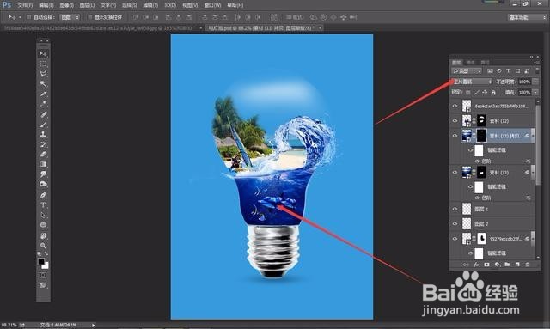550x329 pixels.
Task: Open the blend mode dropdown
Action: pyautogui.click(x=472, y=82)
